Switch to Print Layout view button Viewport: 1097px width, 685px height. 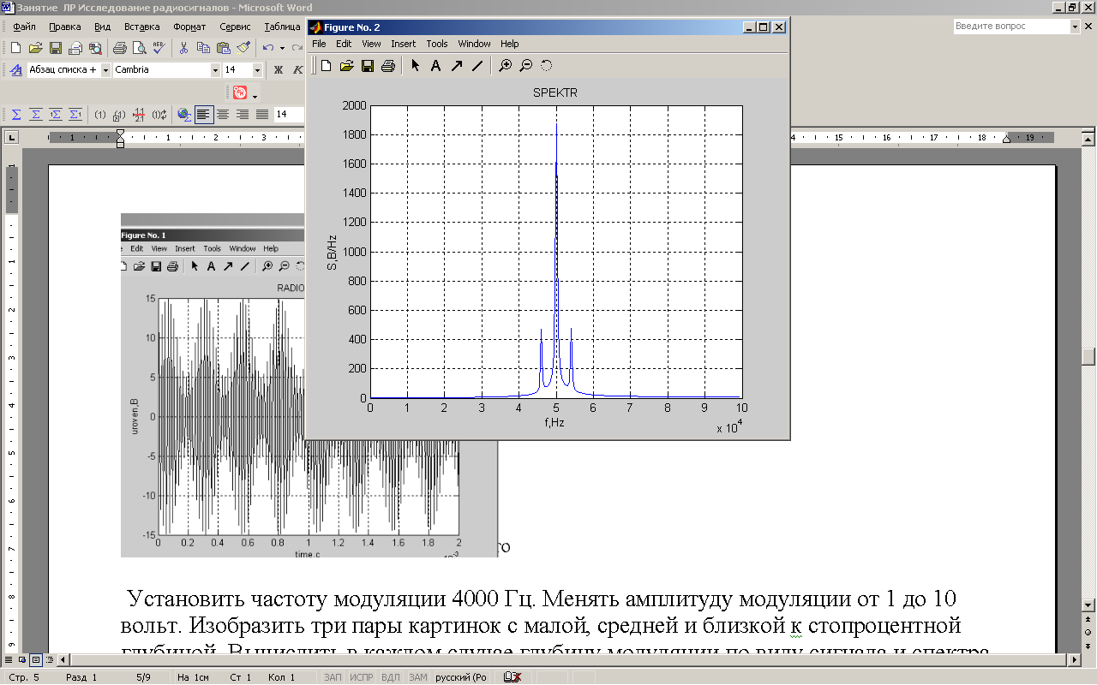click(x=36, y=660)
